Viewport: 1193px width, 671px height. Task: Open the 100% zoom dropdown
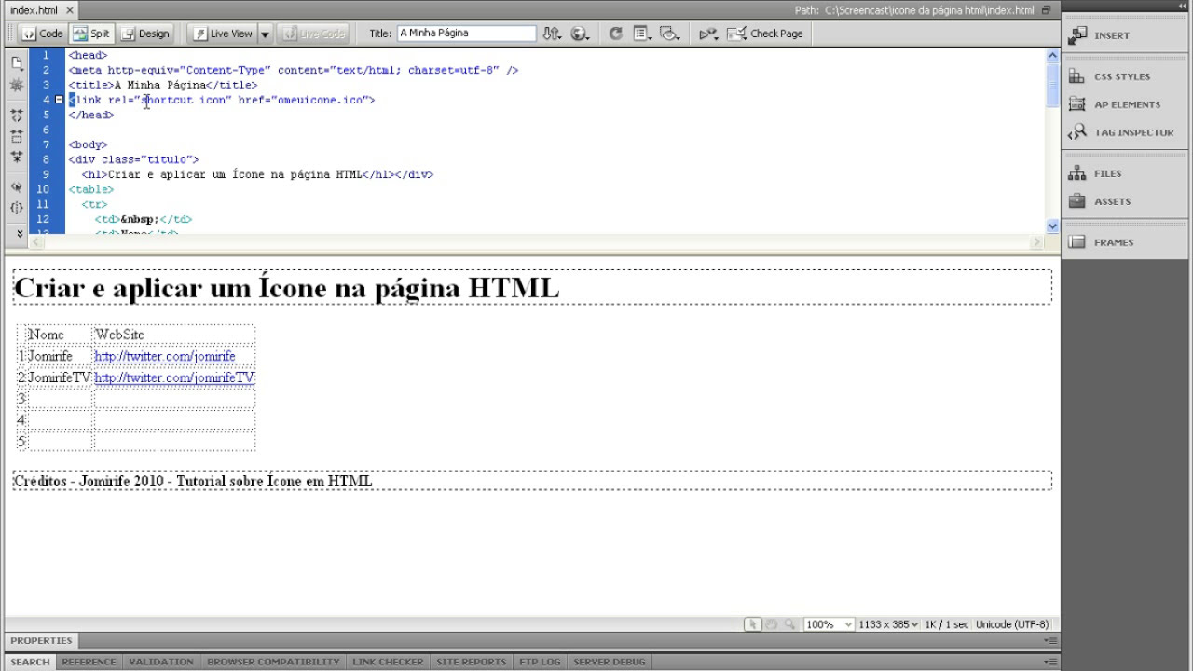[x=829, y=624]
